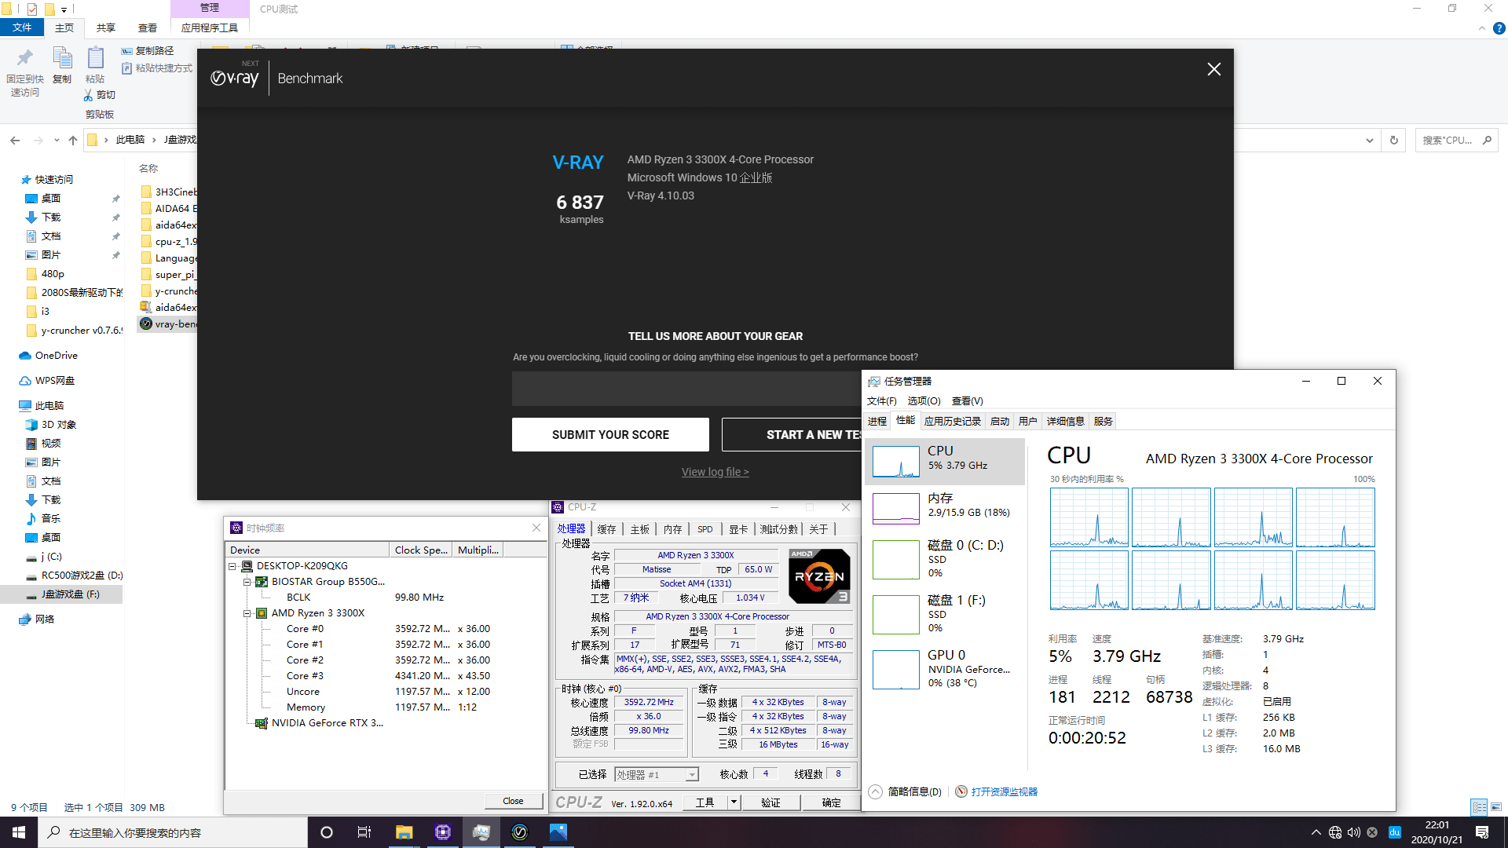Click Back arrow in File Explorer
Image resolution: width=1508 pixels, height=848 pixels.
15,141
